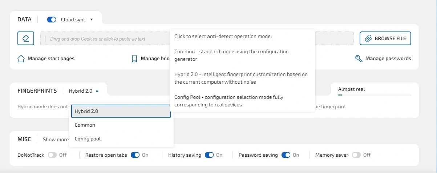Open the Cloud sync dropdown arrow
This screenshot has height=173, width=437.
[x=92, y=20]
